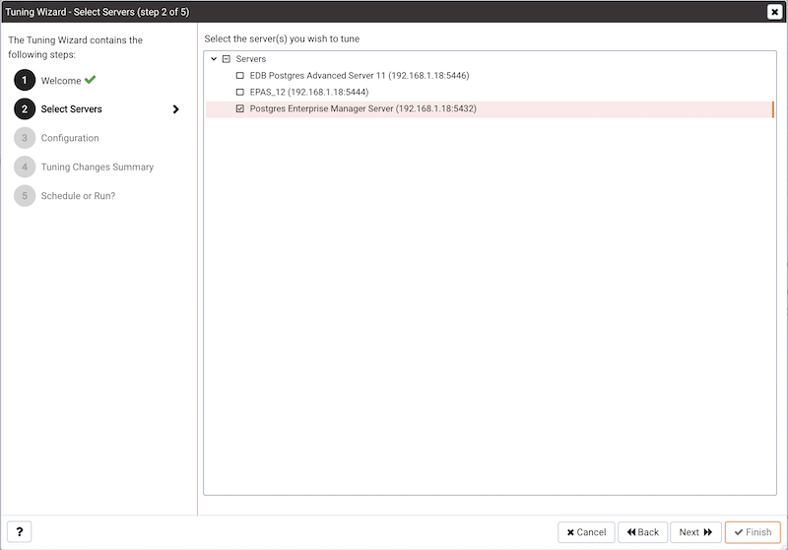
Task: Select the Configuration step label
Action: pos(70,138)
